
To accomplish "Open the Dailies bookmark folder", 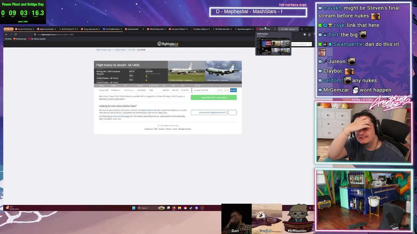I will pos(8,39).
